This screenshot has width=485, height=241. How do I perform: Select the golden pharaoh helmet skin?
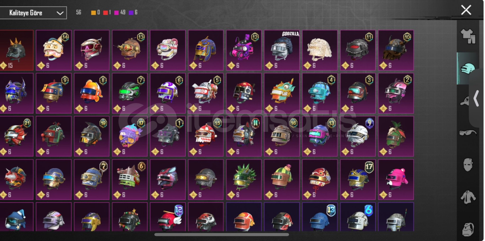pyautogui.click(x=206, y=50)
